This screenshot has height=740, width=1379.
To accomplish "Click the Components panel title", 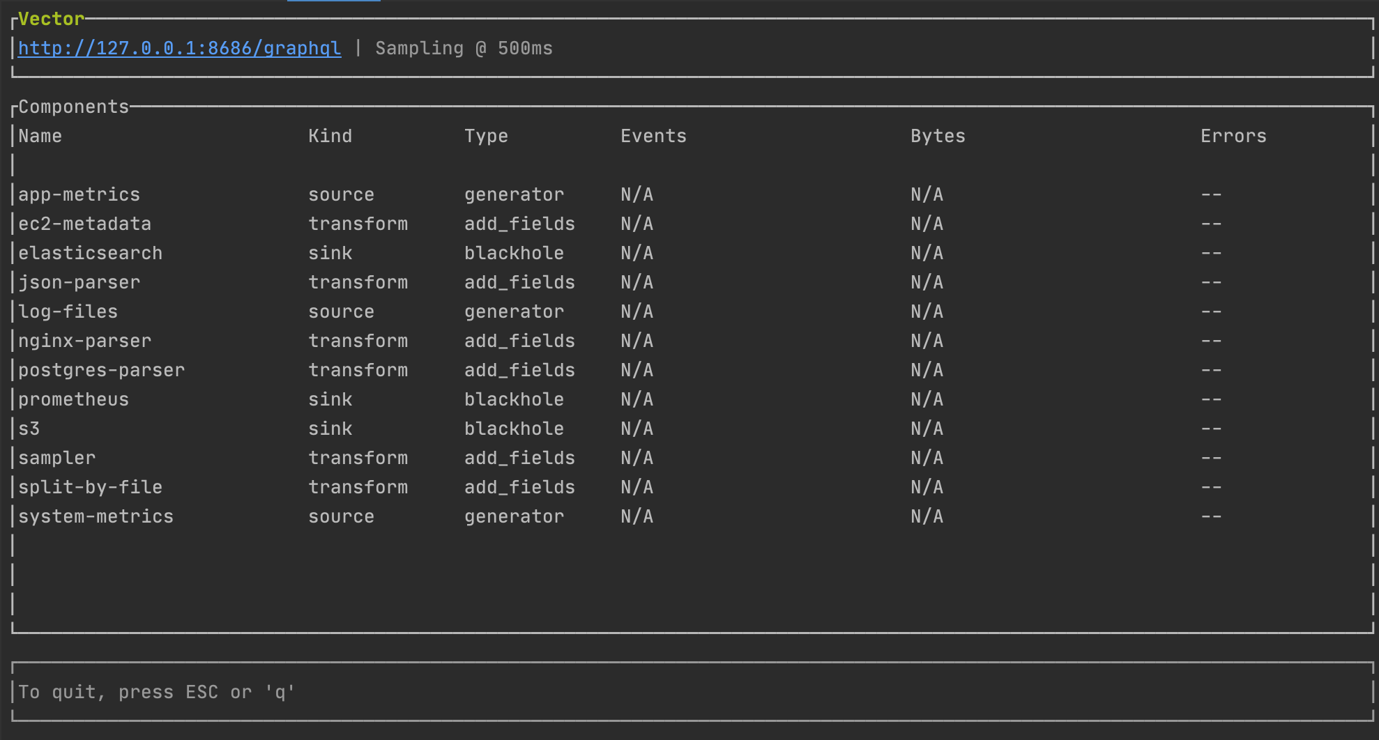I will (73, 106).
